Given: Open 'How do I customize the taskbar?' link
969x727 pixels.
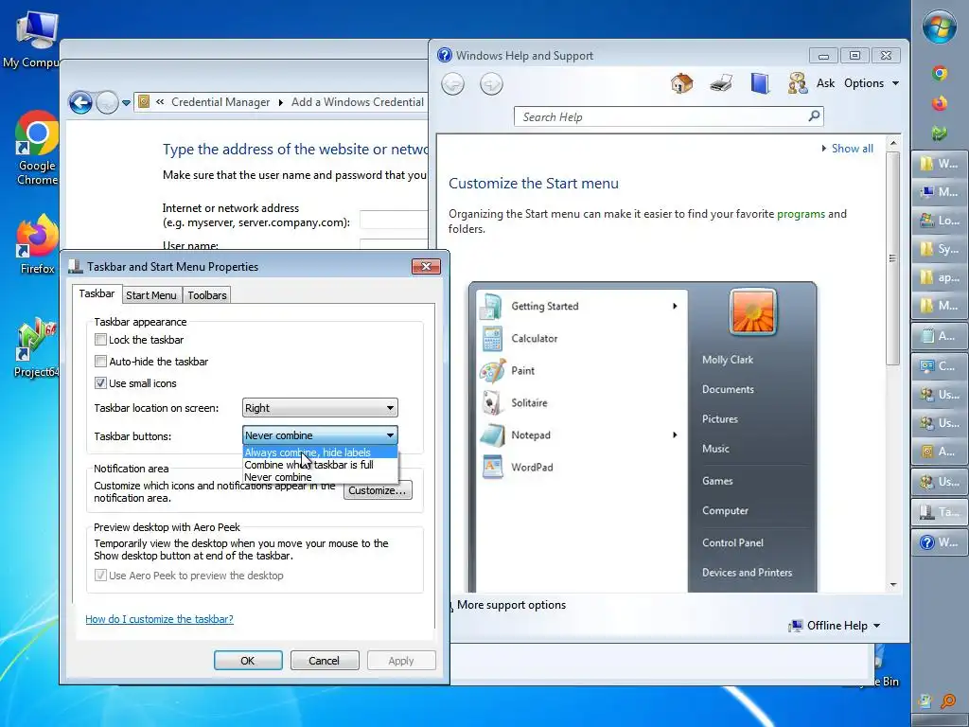Looking at the screenshot, I should click(x=159, y=619).
